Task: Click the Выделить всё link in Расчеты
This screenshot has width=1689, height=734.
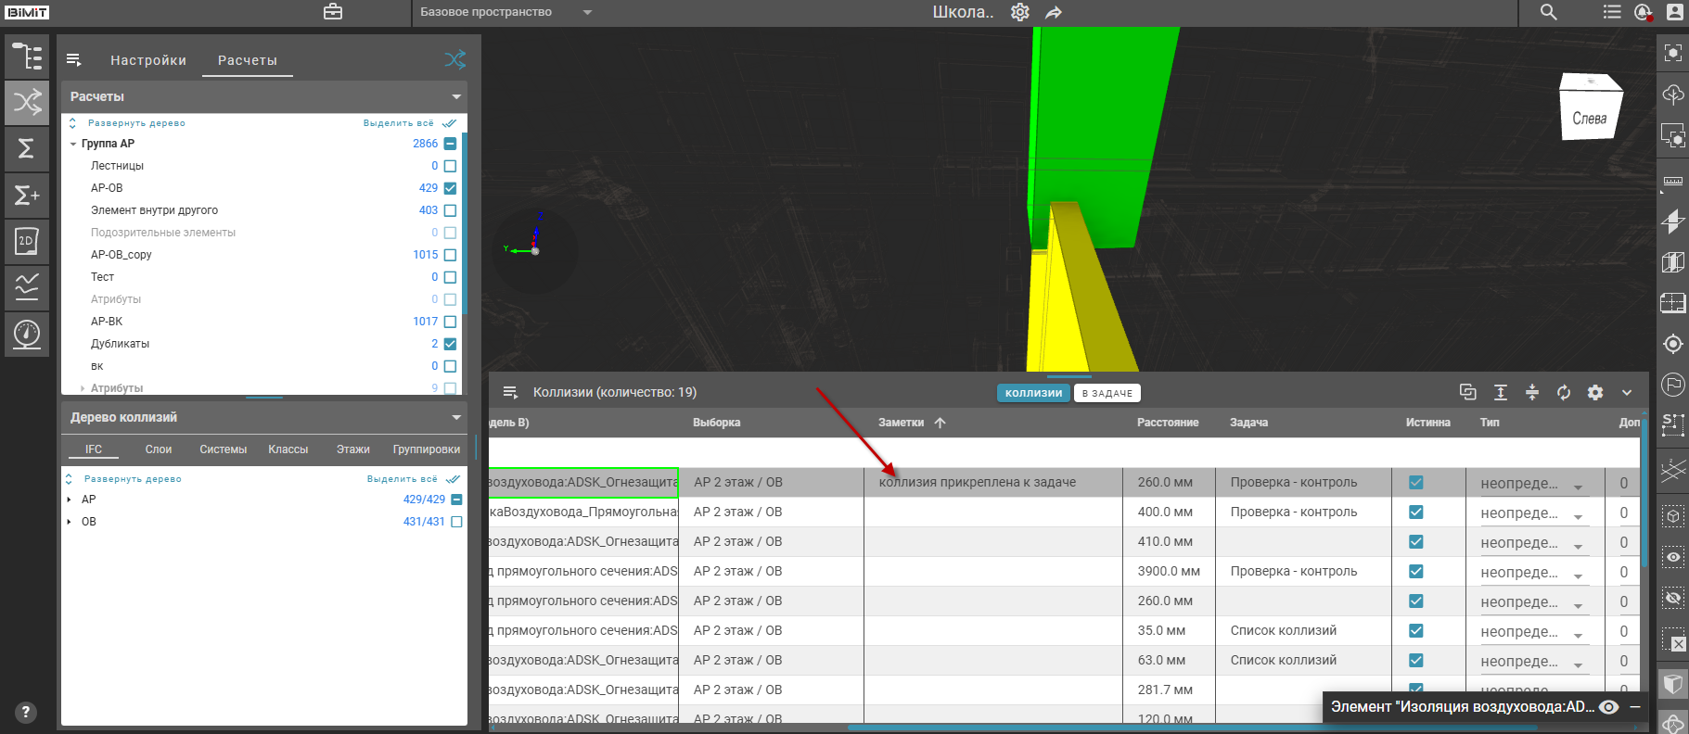Action: click(x=399, y=123)
